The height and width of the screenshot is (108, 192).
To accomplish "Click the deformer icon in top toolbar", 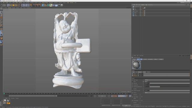I will [54, 5].
